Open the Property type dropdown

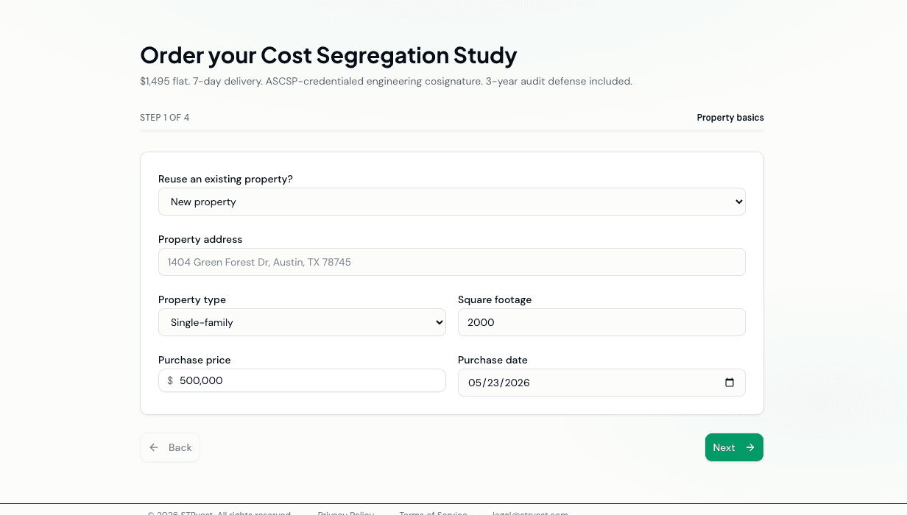coord(302,322)
